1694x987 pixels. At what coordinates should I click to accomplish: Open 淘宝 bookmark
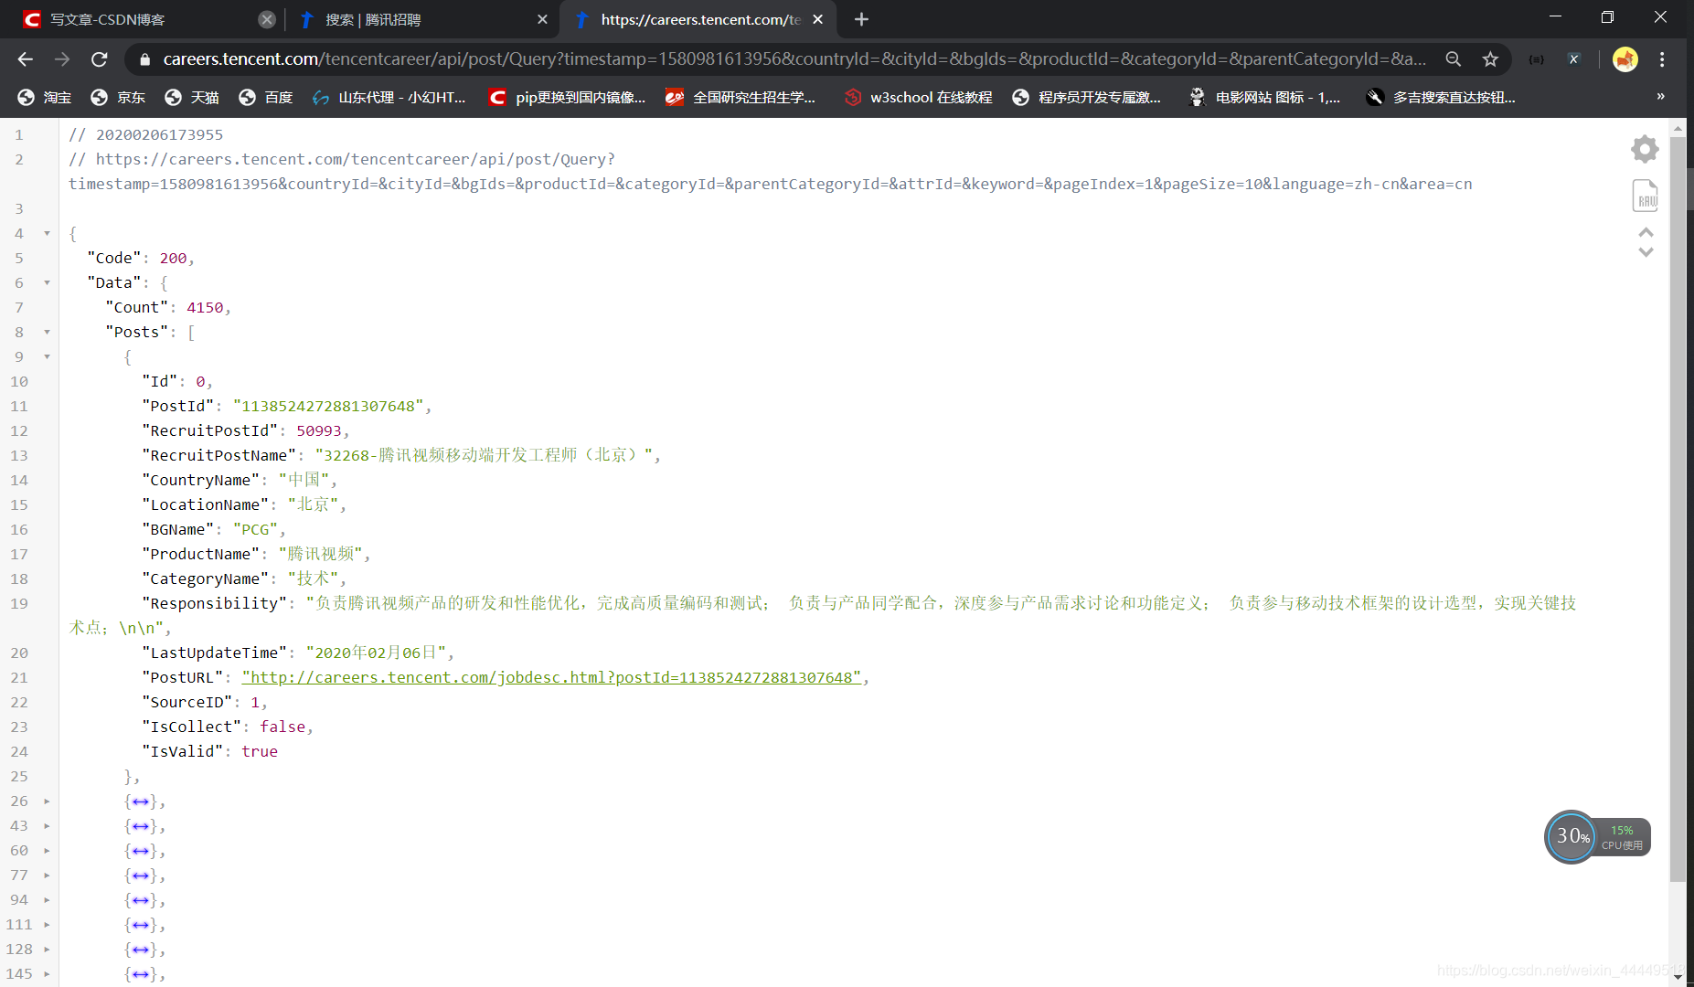coord(45,97)
